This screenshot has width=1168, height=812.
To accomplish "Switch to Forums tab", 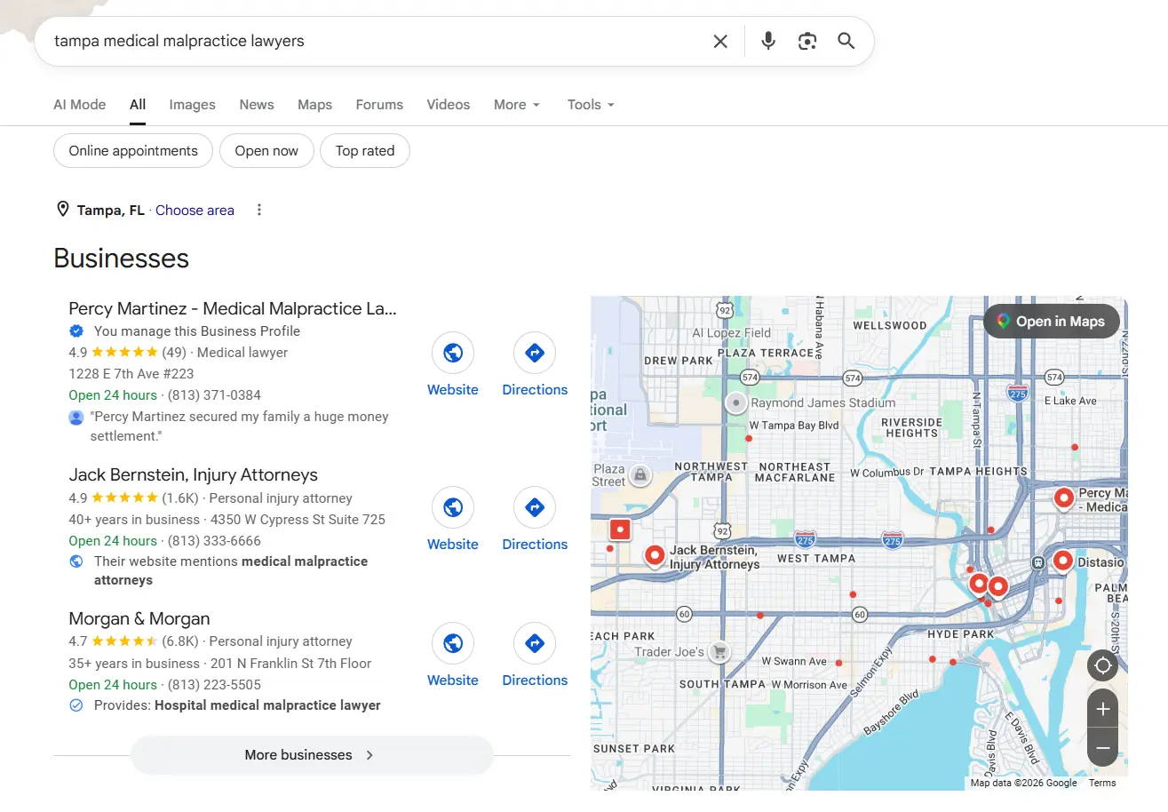I will (x=379, y=105).
